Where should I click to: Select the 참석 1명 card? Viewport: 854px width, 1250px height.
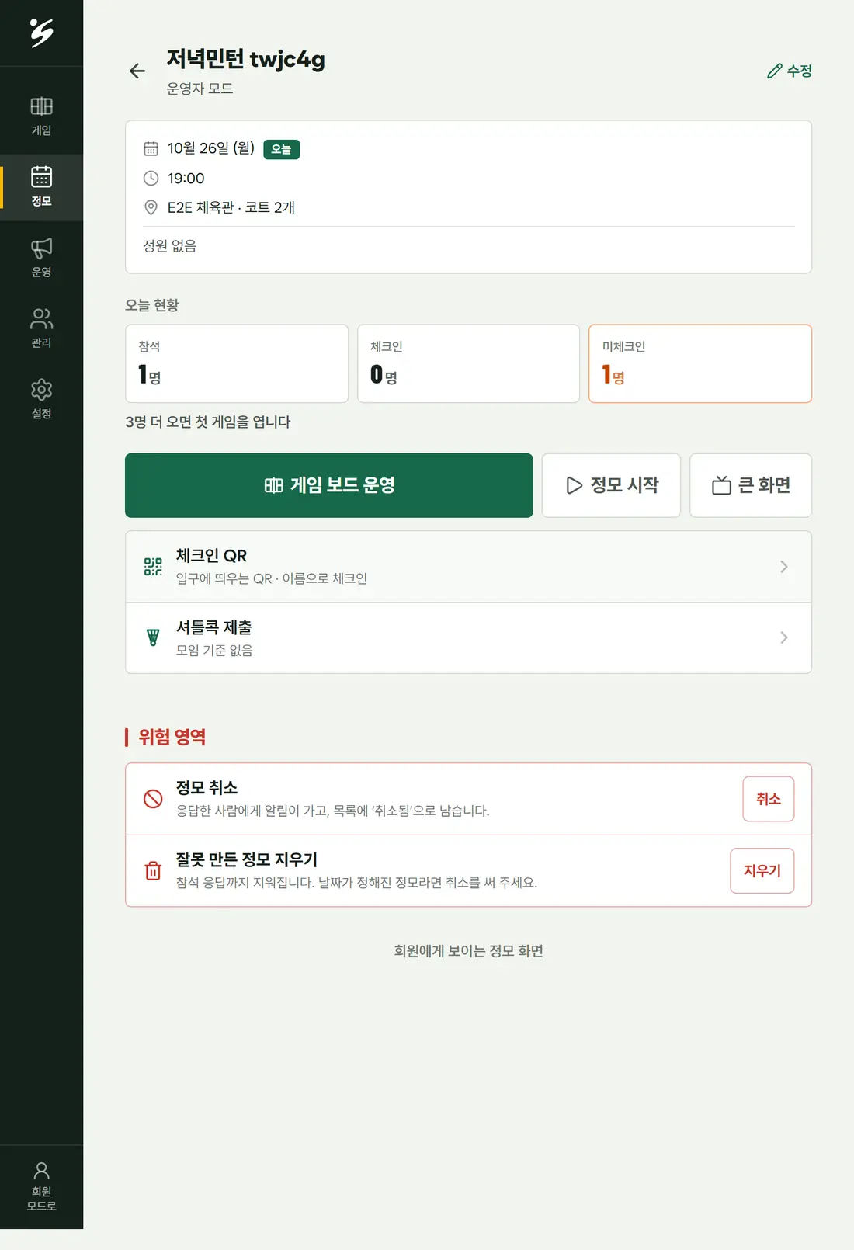coord(237,363)
